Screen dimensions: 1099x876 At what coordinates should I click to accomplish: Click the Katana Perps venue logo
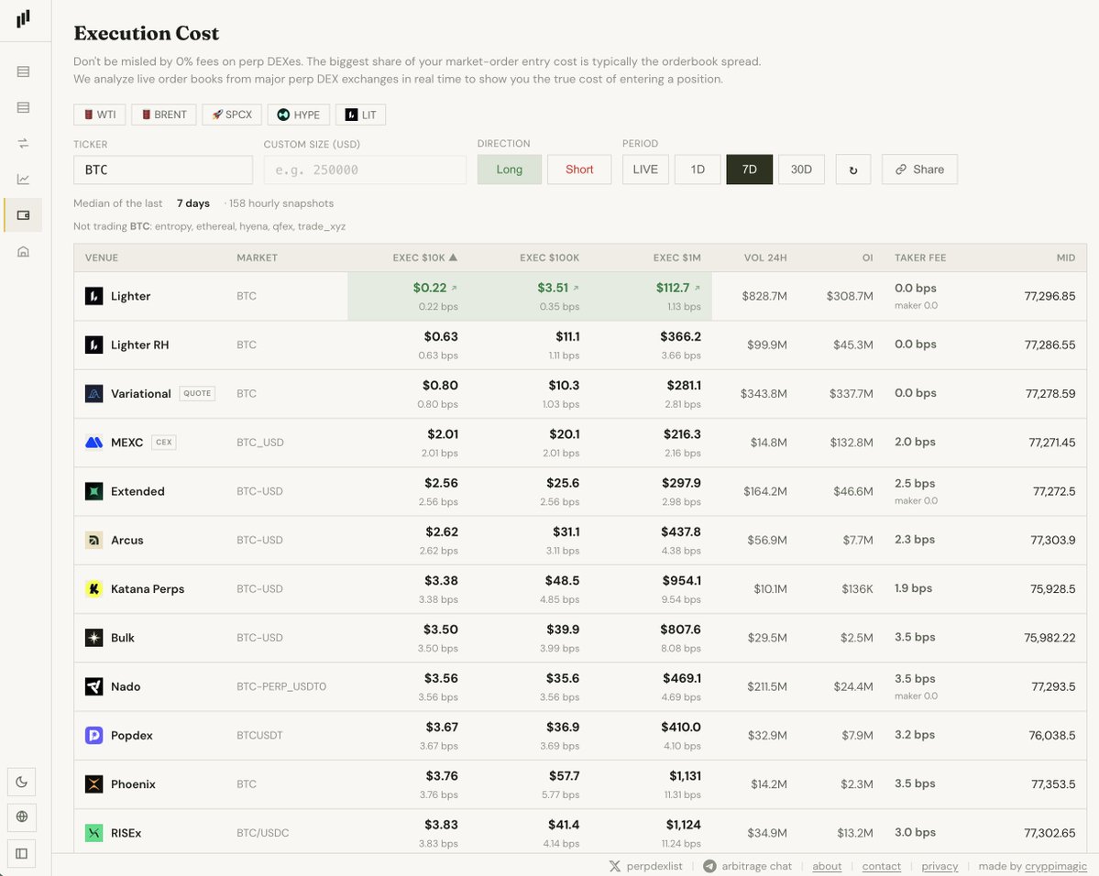[93, 588]
